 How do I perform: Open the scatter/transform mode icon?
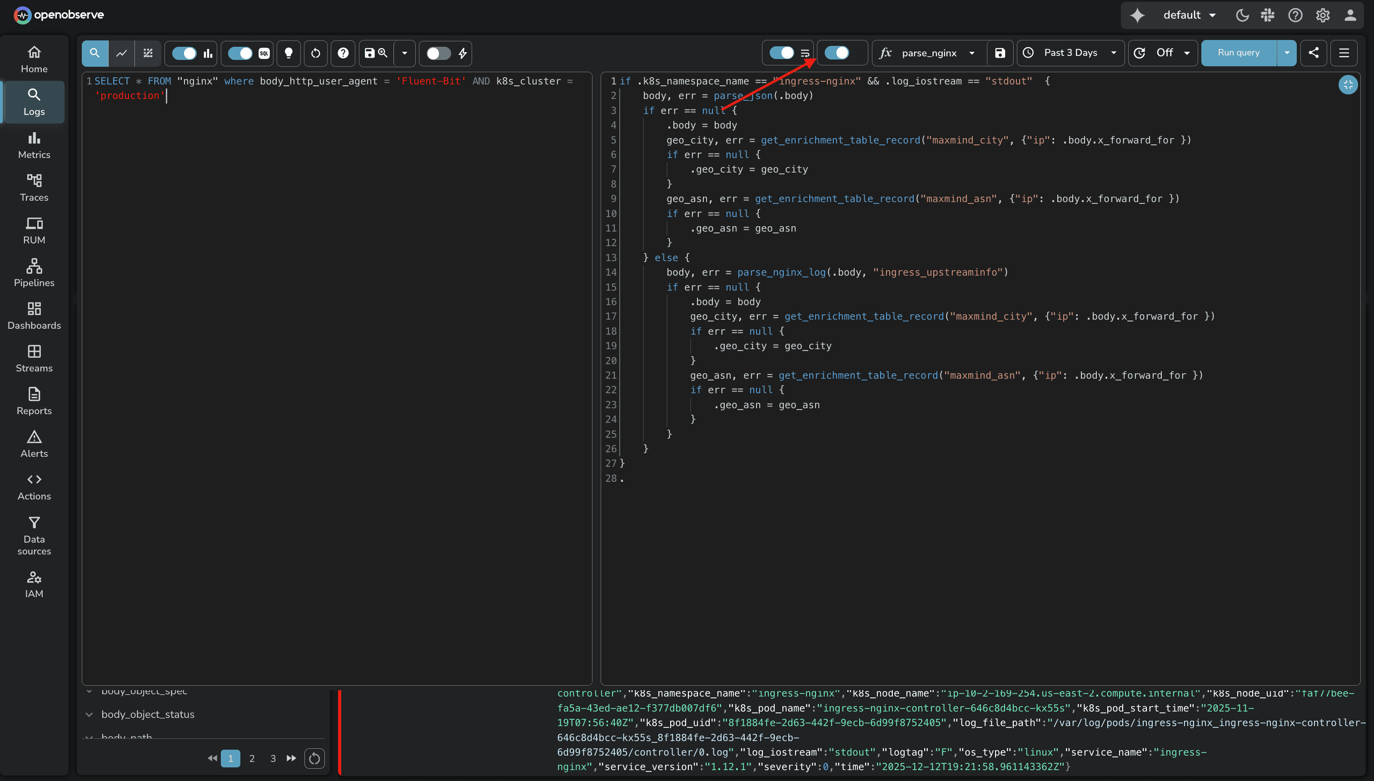tap(148, 53)
